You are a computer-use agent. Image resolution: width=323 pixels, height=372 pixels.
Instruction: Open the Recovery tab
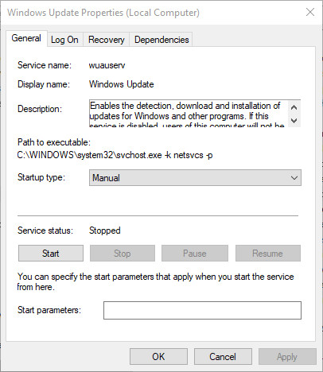(107, 40)
